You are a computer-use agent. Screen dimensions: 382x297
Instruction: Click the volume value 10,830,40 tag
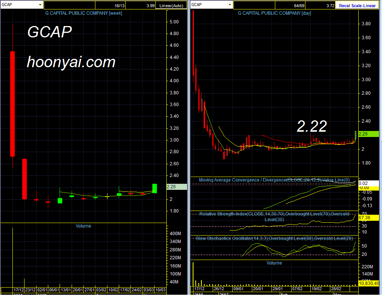pos(368,283)
